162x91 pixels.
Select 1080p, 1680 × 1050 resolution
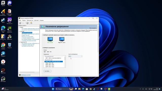(x=50, y=65)
